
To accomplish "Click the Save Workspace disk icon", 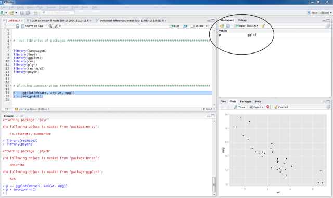I will coord(228,26).
